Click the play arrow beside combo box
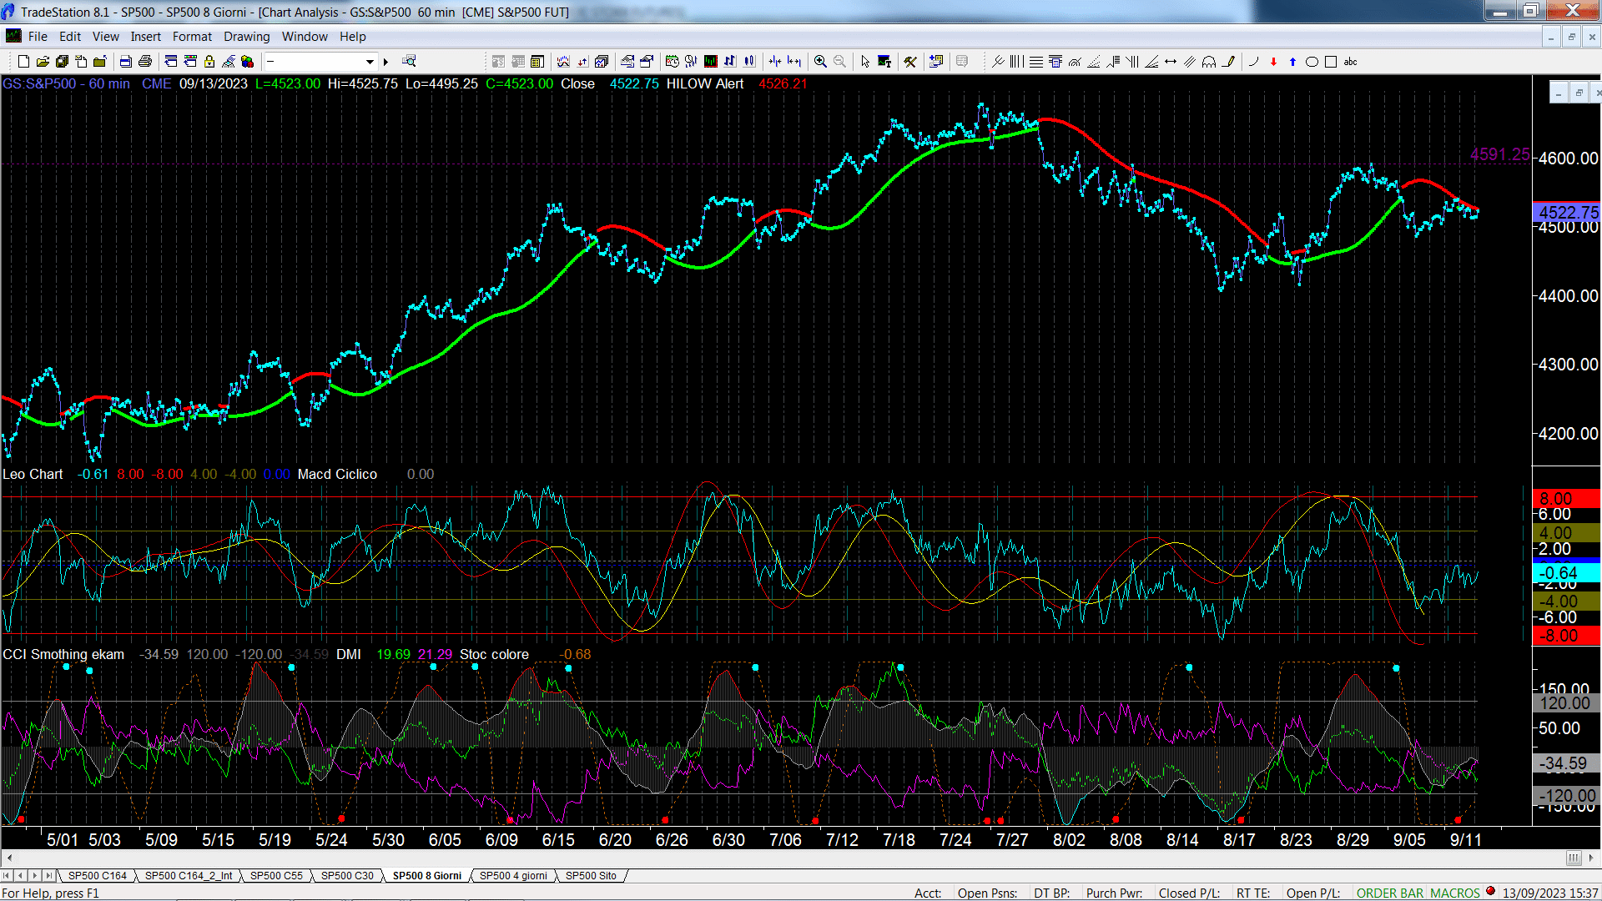The height and width of the screenshot is (901, 1602). point(385,61)
